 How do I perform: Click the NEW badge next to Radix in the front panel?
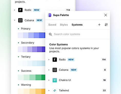pos(71,60)
